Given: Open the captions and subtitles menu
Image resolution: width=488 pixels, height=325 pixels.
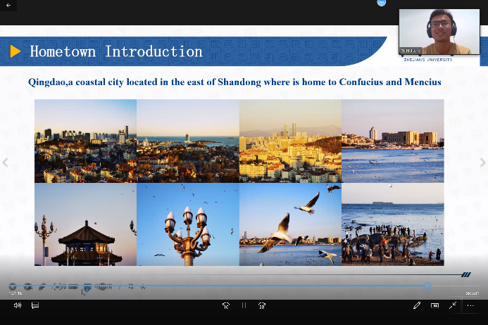Looking at the screenshot, I should pos(35,305).
